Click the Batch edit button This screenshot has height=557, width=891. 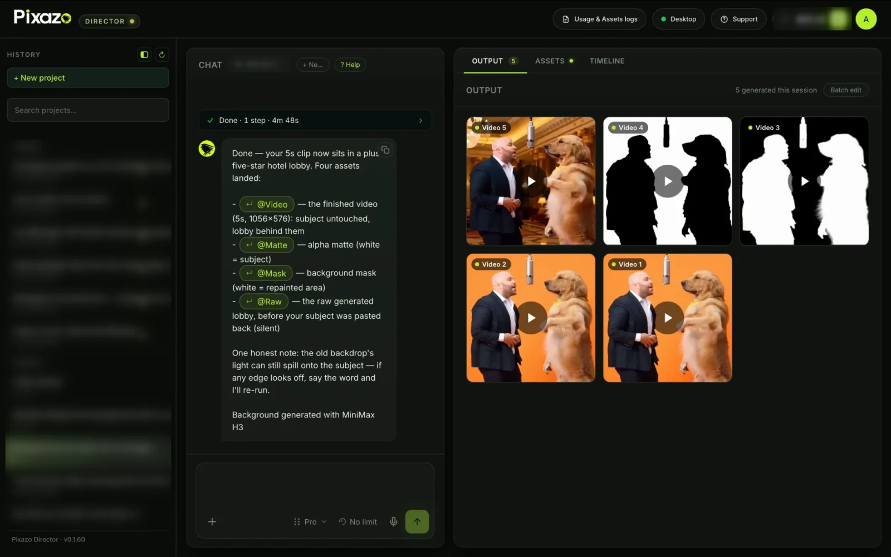click(846, 90)
